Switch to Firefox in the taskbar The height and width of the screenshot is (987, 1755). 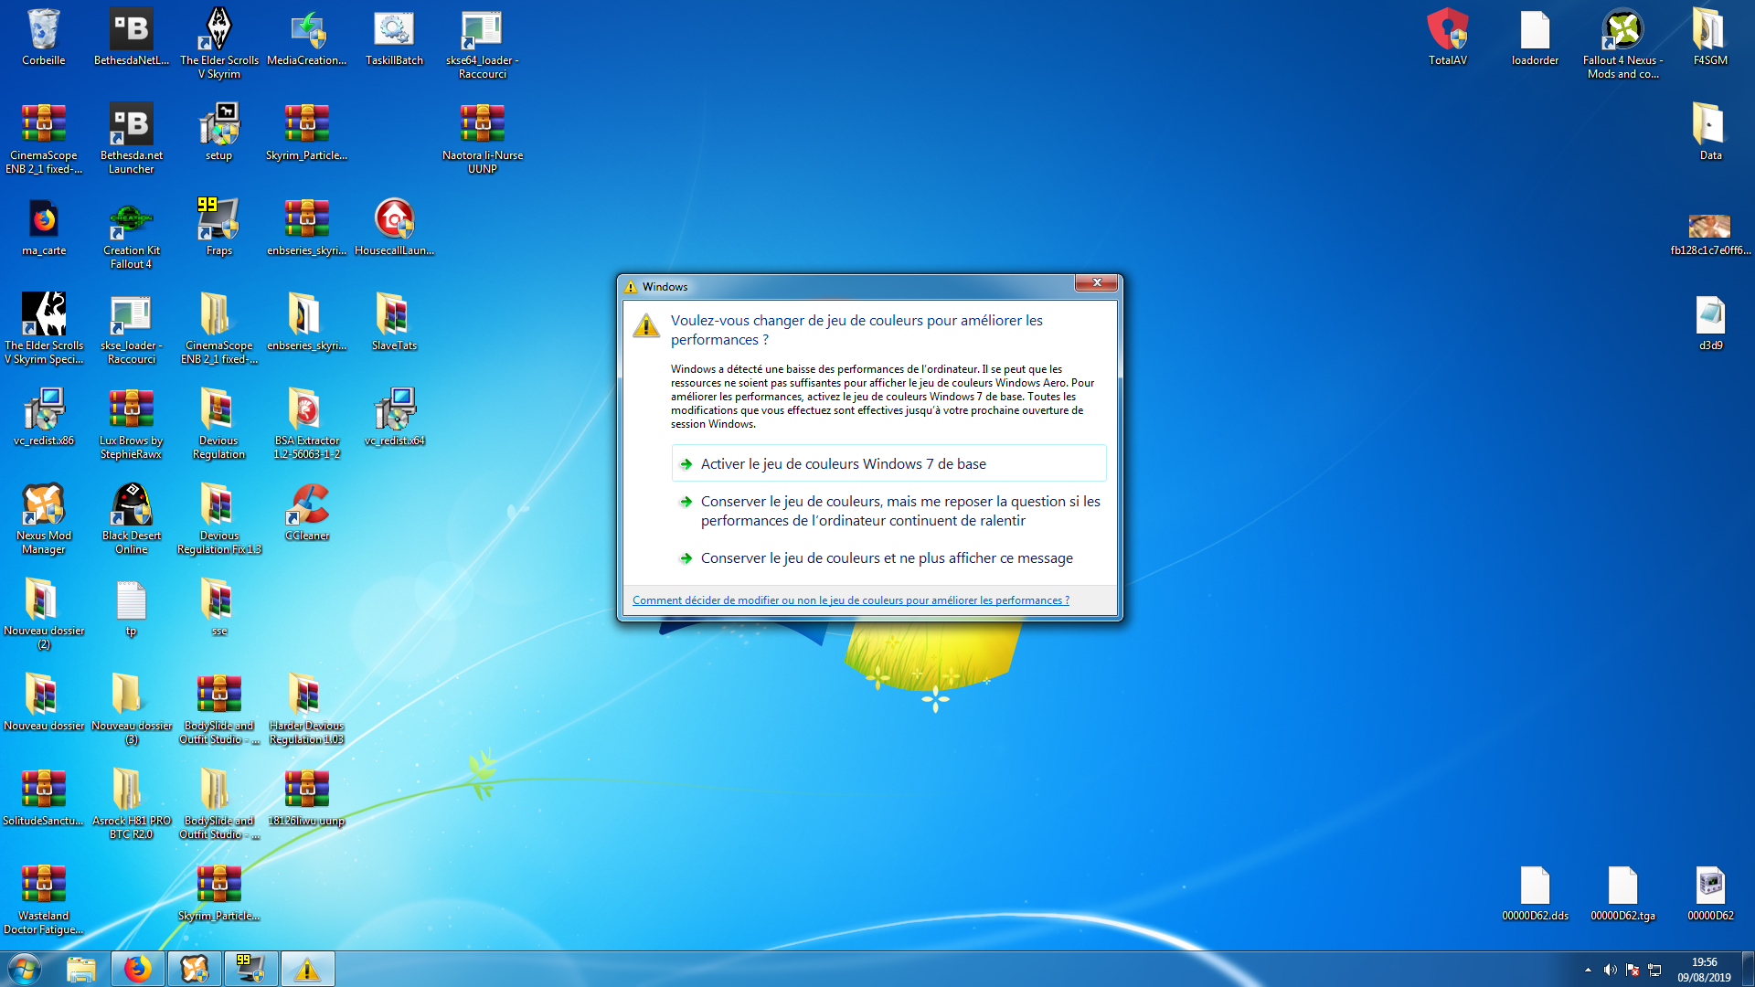pyautogui.click(x=138, y=969)
